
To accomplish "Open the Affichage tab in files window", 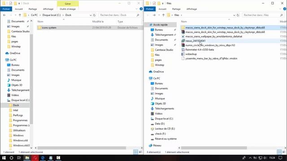I will click(191, 9).
